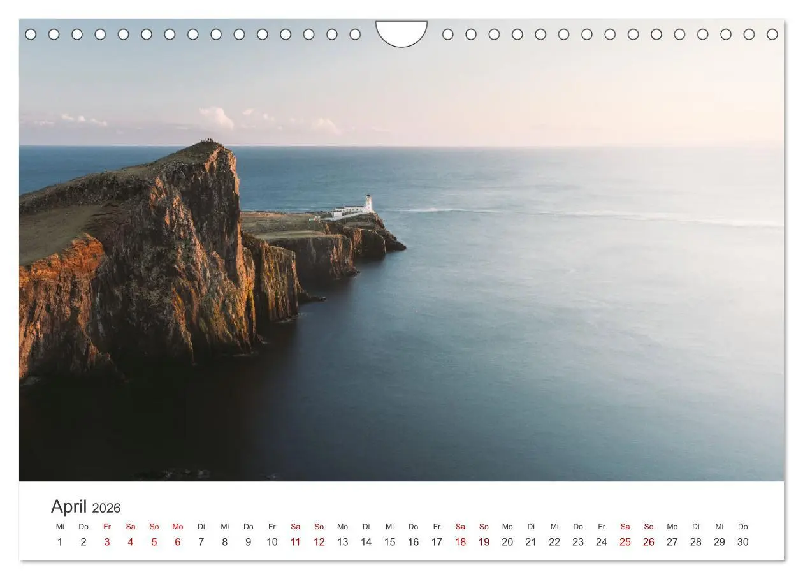Select day 22 in the date row

click(554, 542)
